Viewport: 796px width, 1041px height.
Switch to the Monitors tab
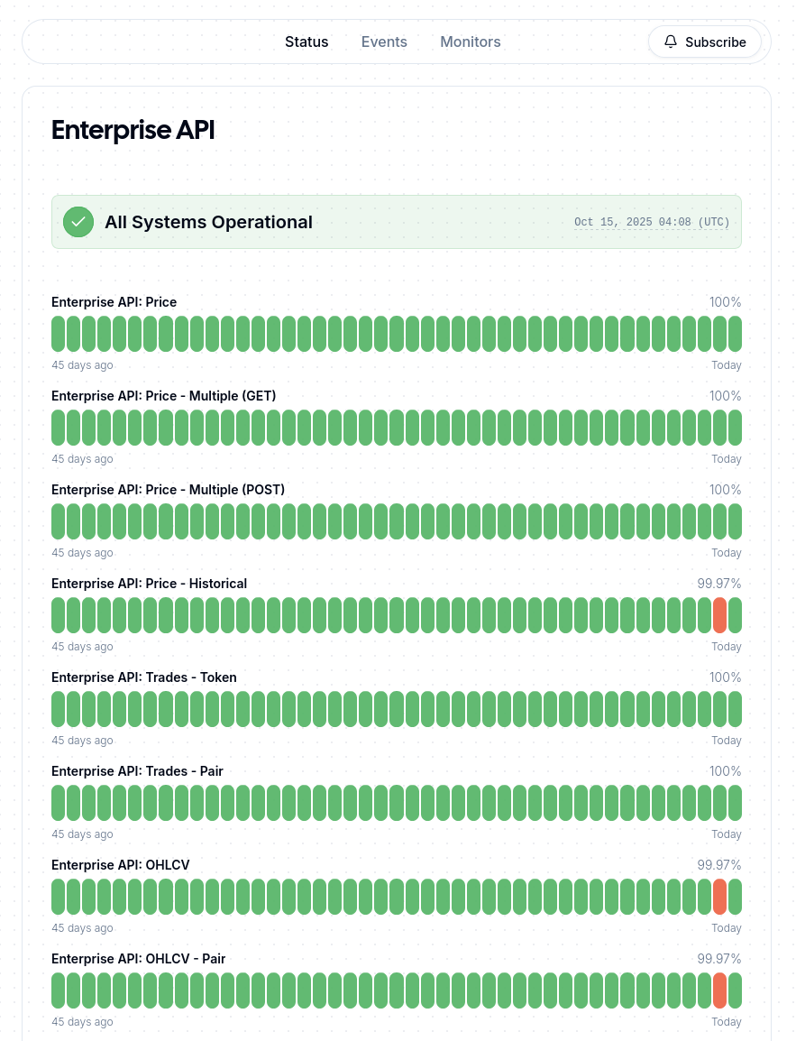[470, 41]
